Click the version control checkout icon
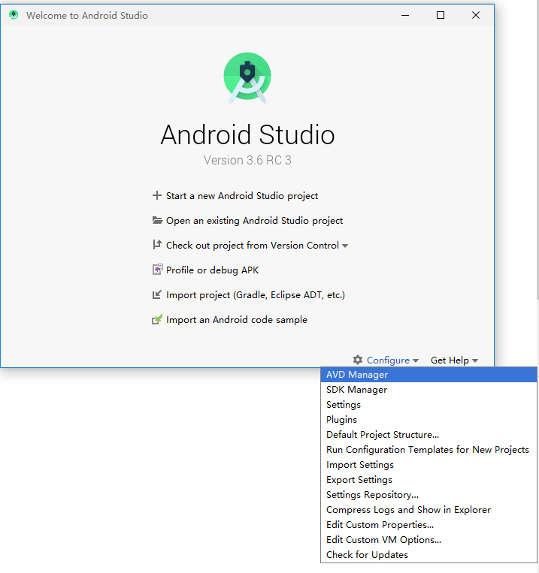 click(x=157, y=245)
